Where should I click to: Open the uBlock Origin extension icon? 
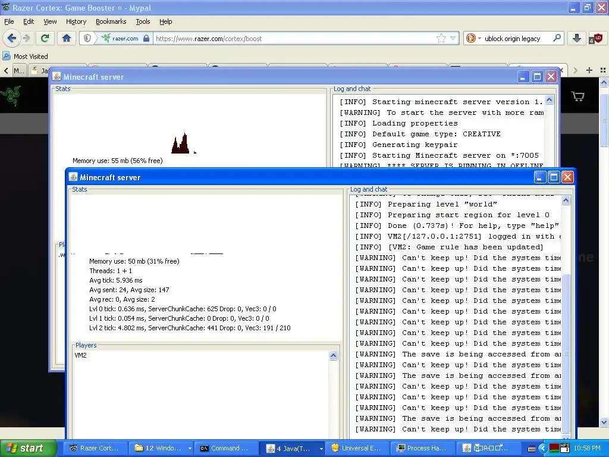(596, 38)
